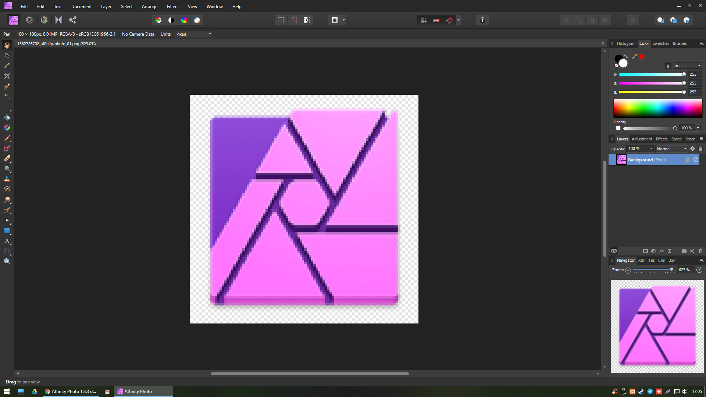Add new adjustment layer icon
The height and width of the screenshot is (397, 706).
653,251
